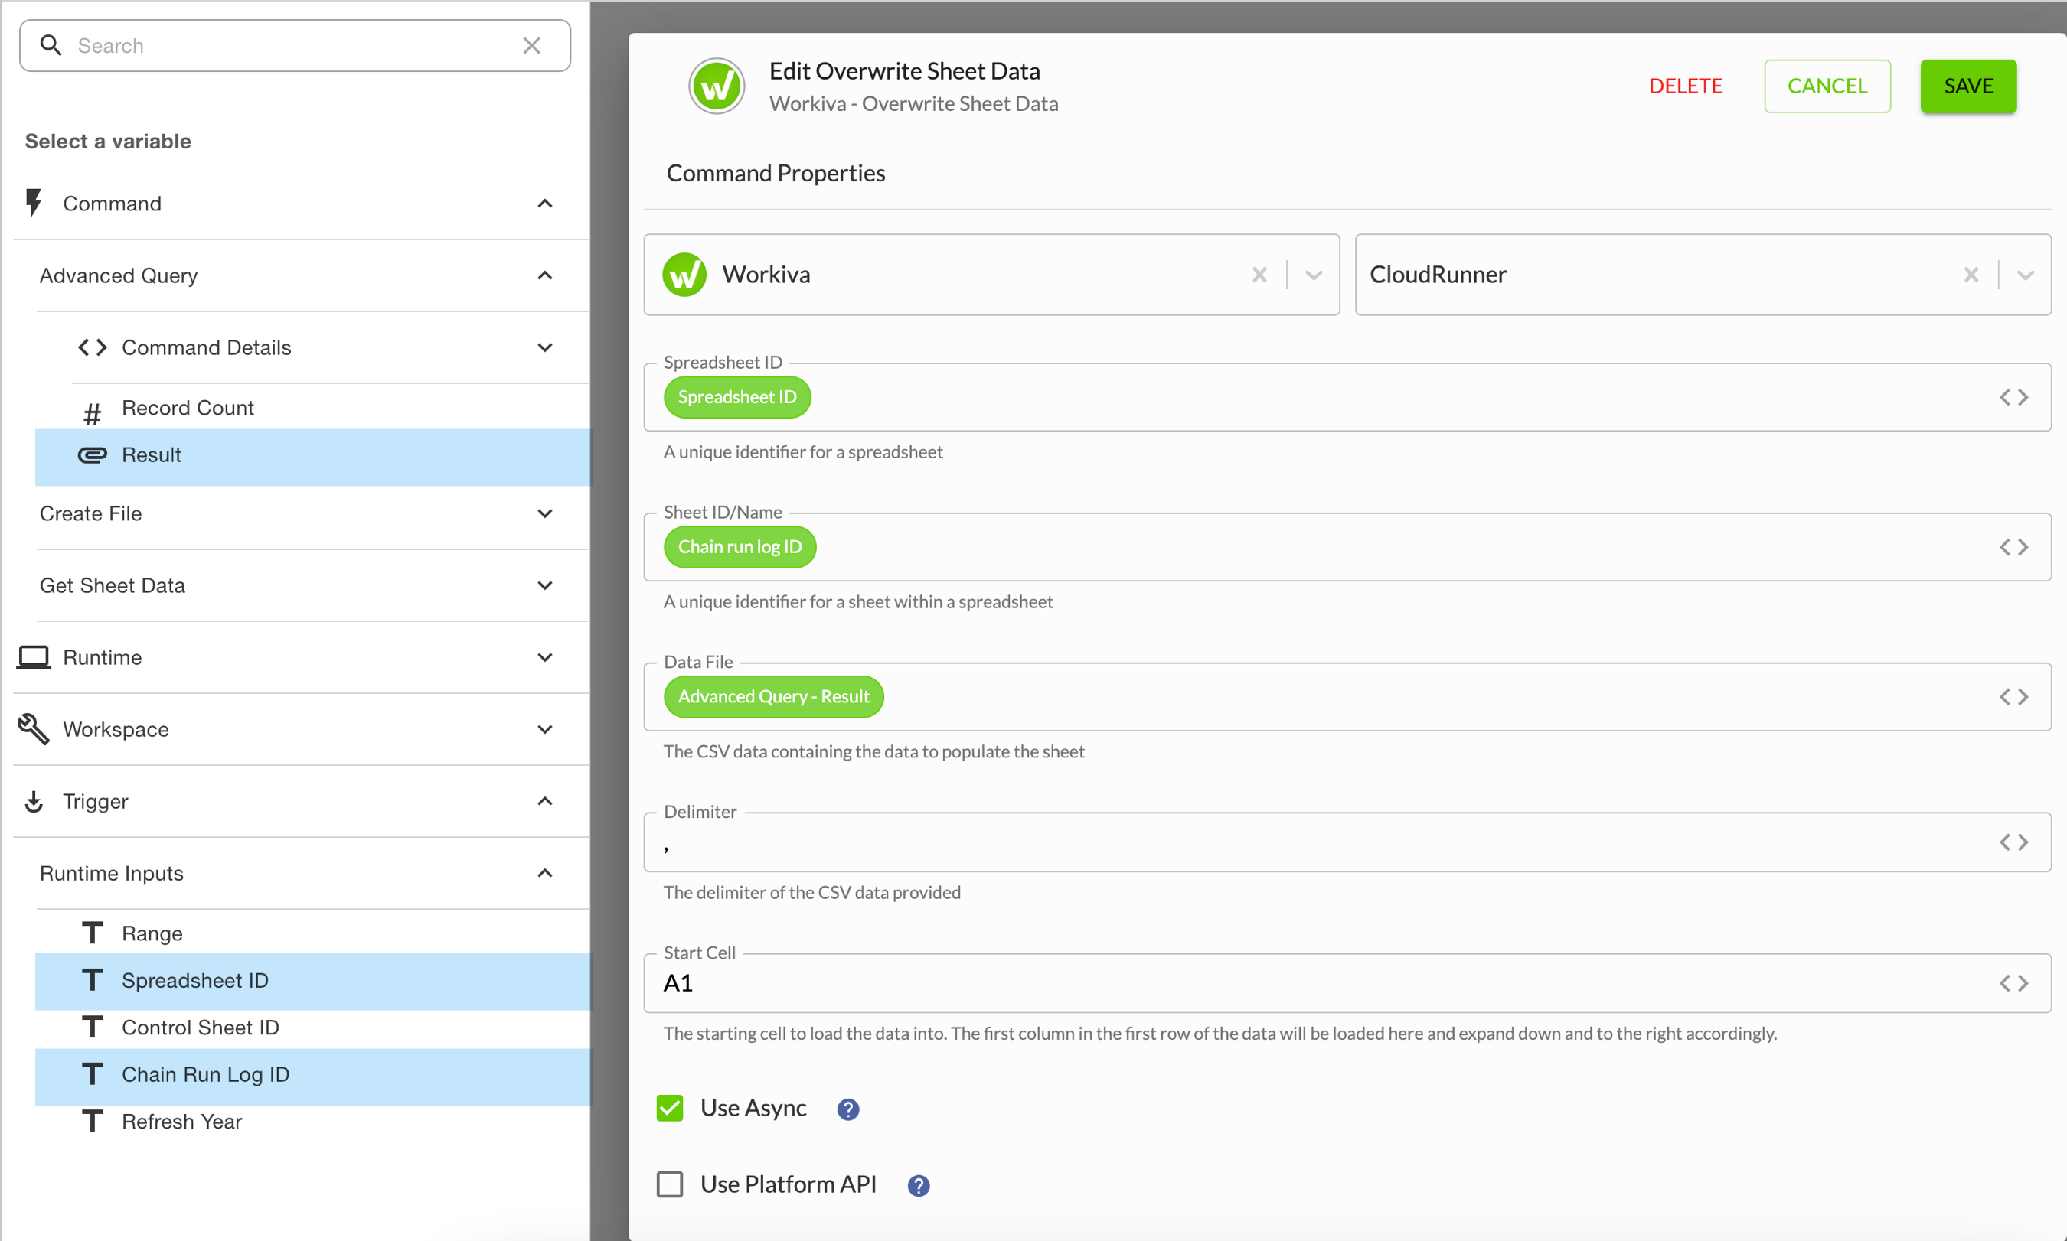This screenshot has height=1241, width=2067.
Task: Open code view for the Spreadsheet ID field
Action: coord(2015,397)
